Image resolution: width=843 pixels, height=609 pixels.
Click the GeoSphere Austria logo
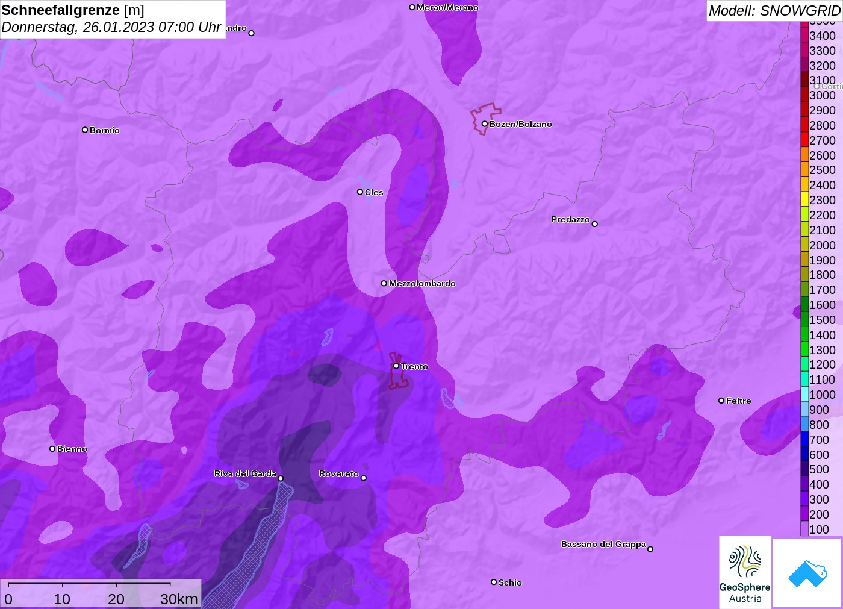click(x=745, y=572)
